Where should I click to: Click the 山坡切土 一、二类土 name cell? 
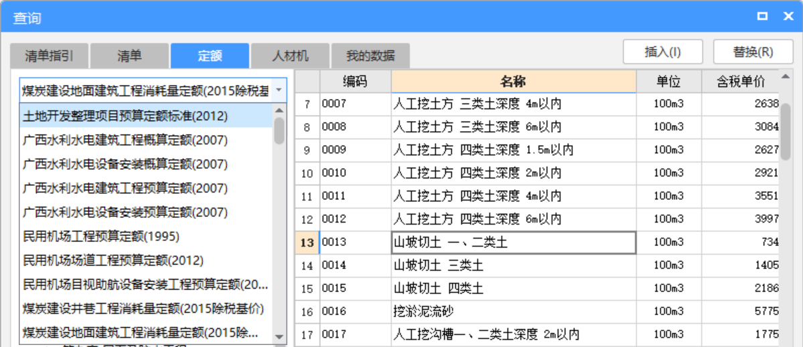(x=513, y=243)
